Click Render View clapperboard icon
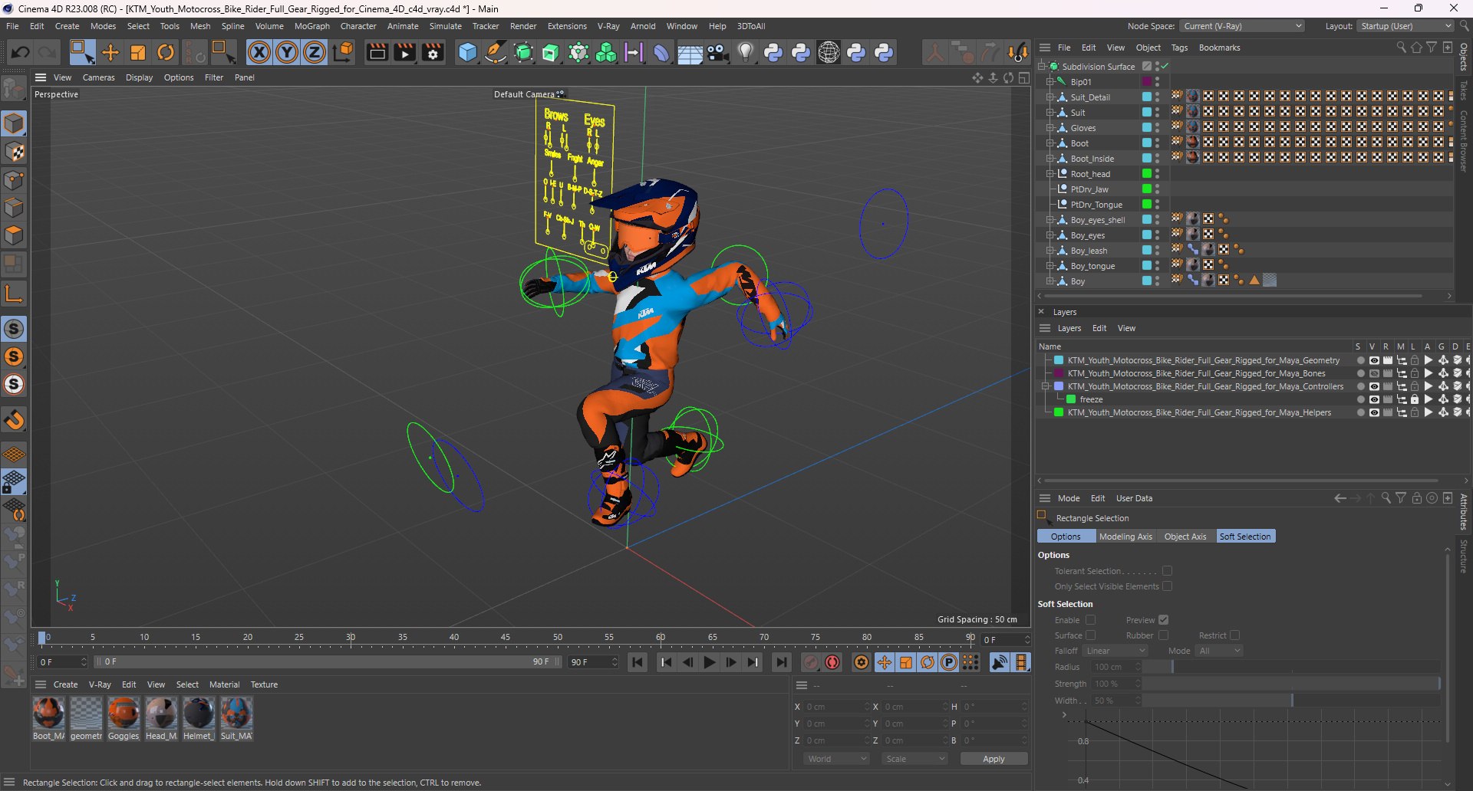Viewport: 1473px width, 791px height. [x=377, y=52]
